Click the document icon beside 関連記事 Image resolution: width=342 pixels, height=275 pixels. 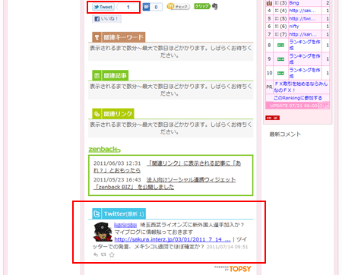pos(97,75)
